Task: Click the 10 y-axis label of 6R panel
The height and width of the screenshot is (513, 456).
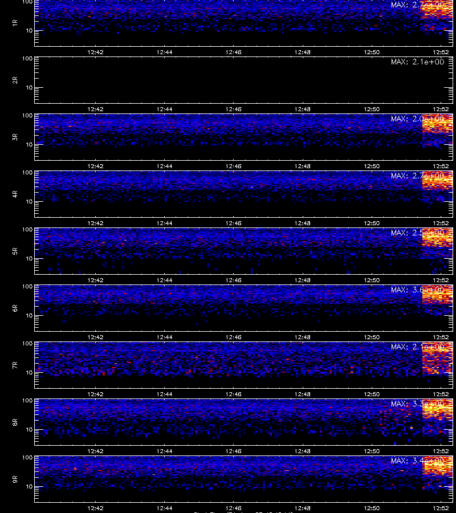Action: click(29, 316)
